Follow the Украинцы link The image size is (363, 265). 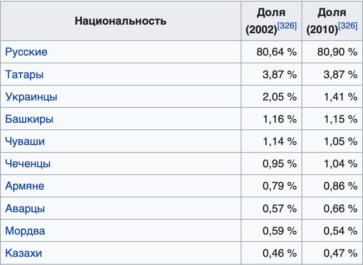[31, 97]
